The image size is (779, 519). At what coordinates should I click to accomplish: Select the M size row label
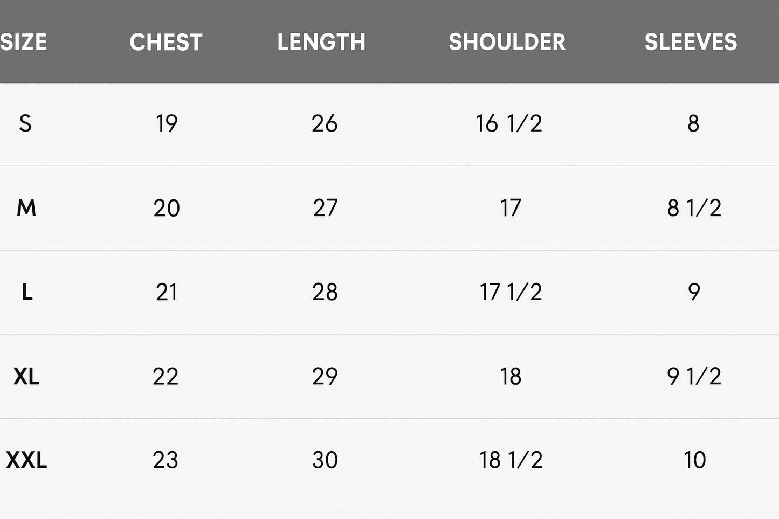(26, 208)
